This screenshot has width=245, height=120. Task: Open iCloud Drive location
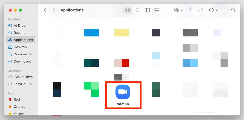pyautogui.click(x=23, y=77)
